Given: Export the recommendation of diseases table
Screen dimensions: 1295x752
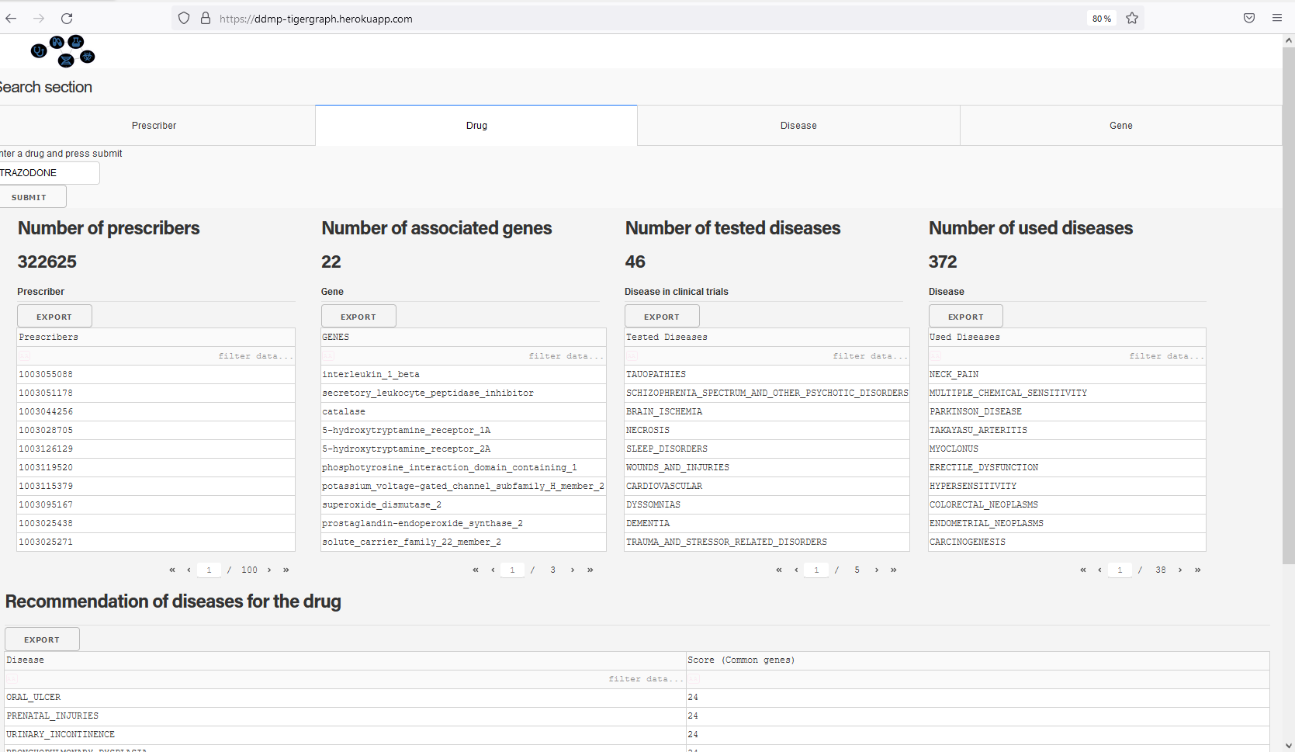Looking at the screenshot, I should (x=42, y=639).
